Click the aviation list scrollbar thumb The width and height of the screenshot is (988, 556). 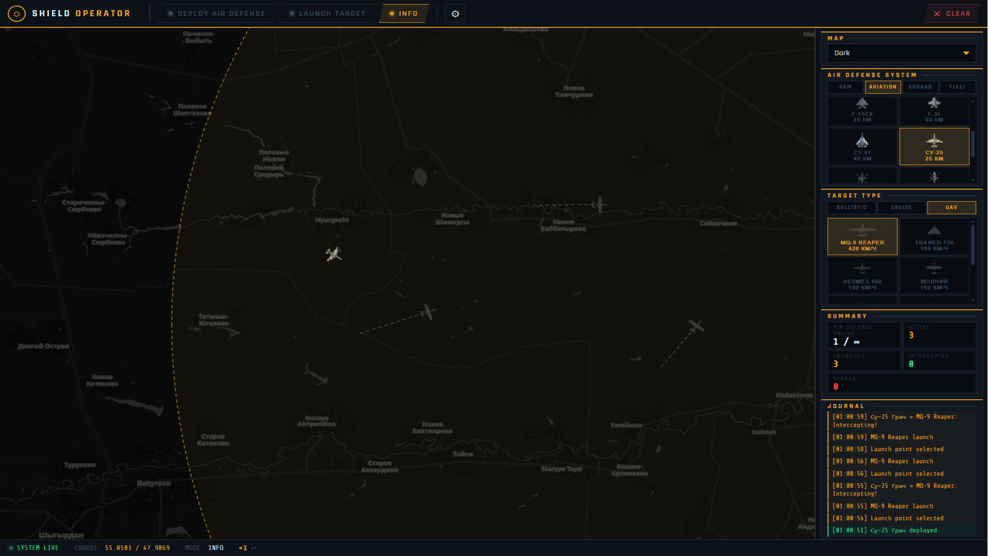point(973,144)
